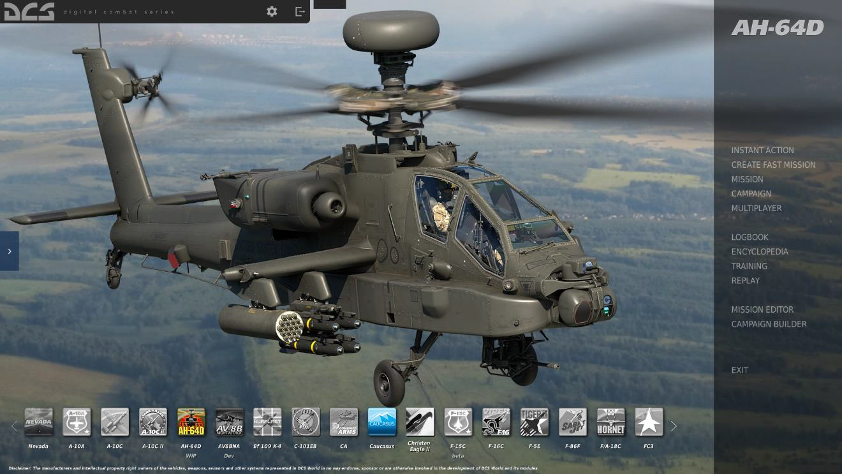Open the settings gear at the top
The width and height of the screenshot is (842, 474).
point(272,11)
